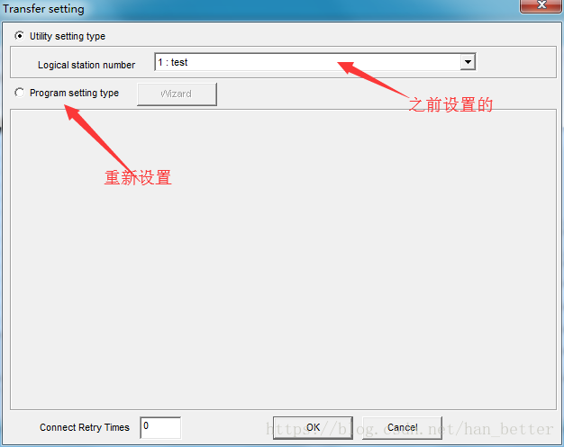Click the 'Utility setting type' label text
Screen dimensions: 564x447
click(x=68, y=36)
